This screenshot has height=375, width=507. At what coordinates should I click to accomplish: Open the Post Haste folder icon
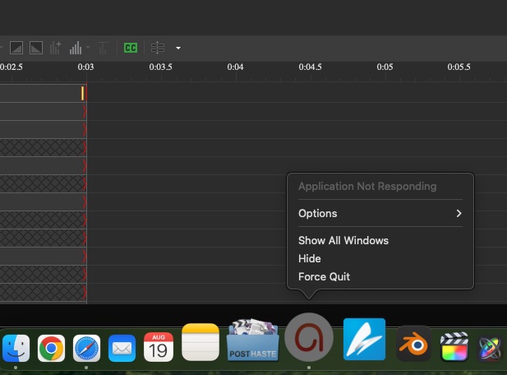tap(254, 340)
